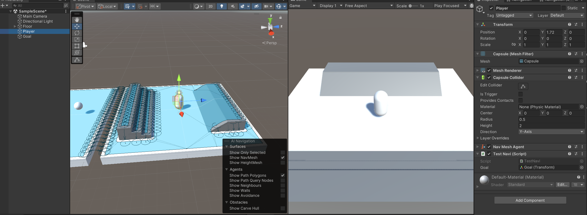Select the Rect transform tool
The width and height of the screenshot is (587, 215).
point(77,46)
